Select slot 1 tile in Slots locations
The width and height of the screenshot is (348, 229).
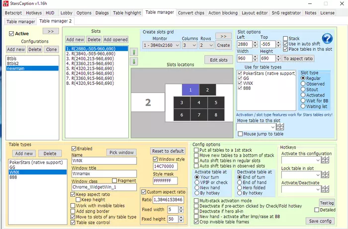point(190,90)
